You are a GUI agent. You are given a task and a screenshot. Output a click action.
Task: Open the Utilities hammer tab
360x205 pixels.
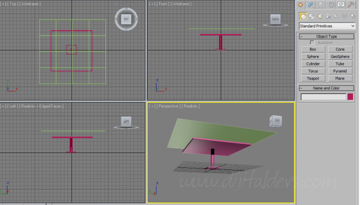[351, 5]
